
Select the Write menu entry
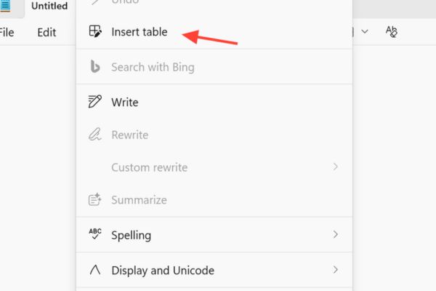[x=124, y=102]
